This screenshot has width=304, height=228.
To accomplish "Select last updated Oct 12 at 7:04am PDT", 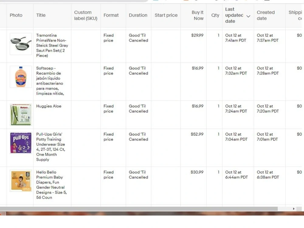I will coord(236,137).
